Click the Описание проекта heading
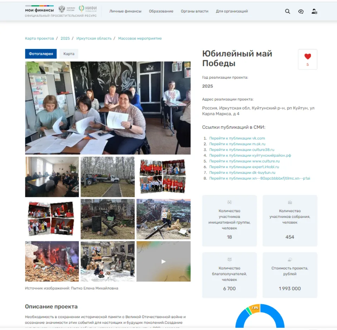The image size is (337, 330). 51,307
